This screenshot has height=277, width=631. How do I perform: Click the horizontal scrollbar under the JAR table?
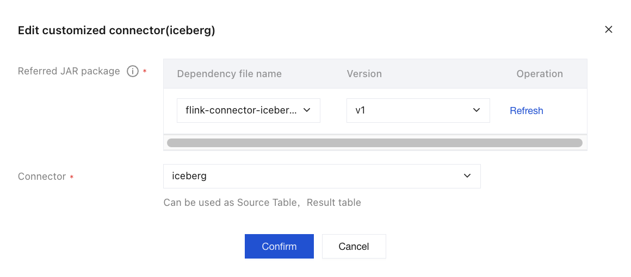coord(375,143)
